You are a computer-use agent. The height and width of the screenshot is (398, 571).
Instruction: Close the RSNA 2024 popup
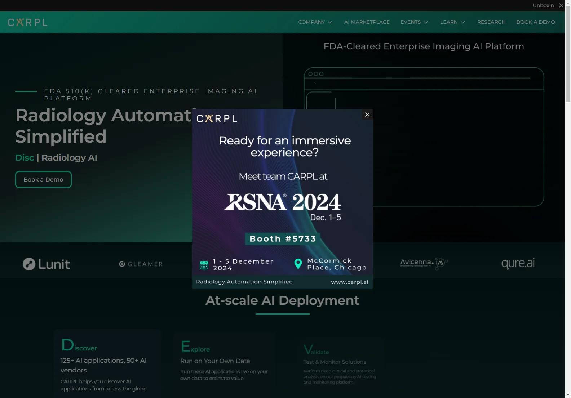point(367,115)
